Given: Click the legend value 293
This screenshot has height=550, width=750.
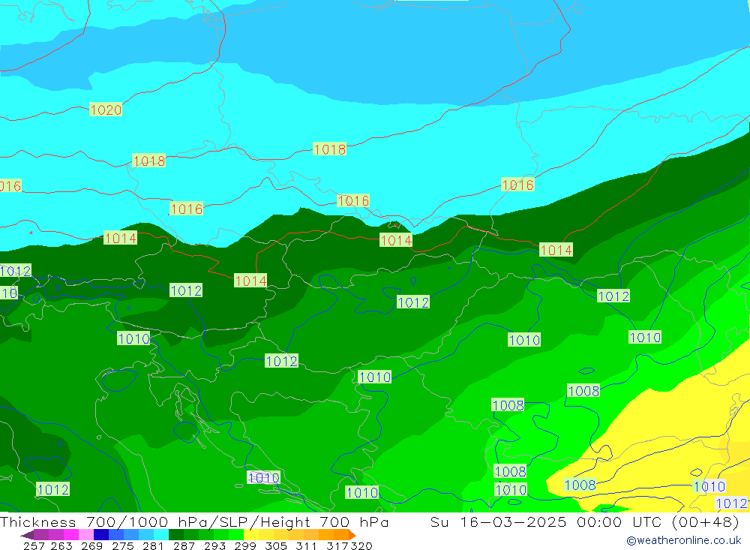Looking at the screenshot, I should pyautogui.click(x=214, y=545).
